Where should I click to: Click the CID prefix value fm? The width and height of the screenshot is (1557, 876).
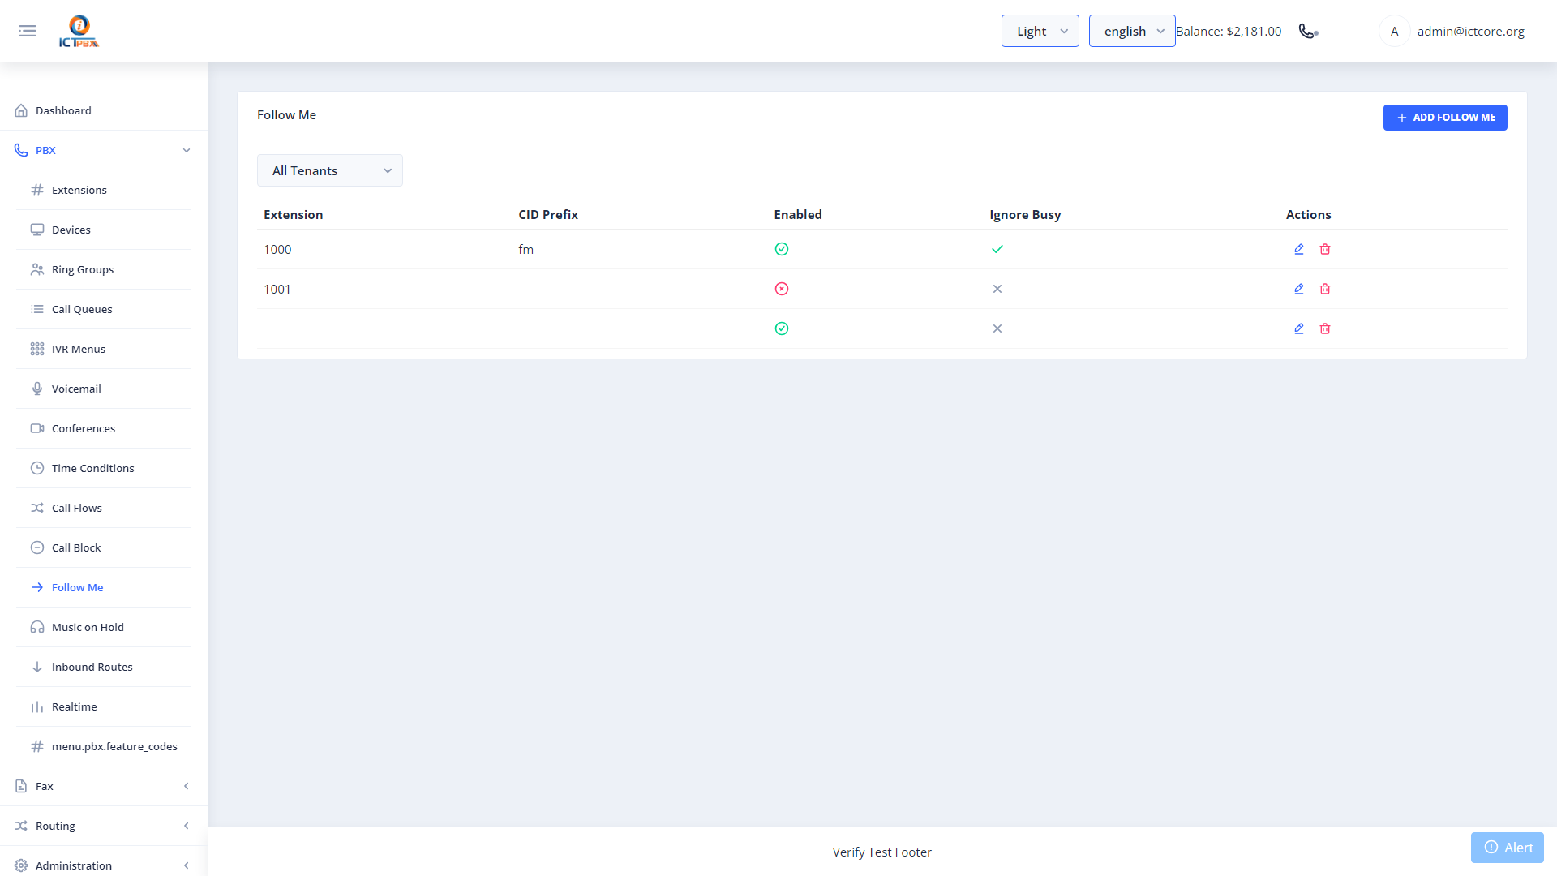[x=526, y=249]
